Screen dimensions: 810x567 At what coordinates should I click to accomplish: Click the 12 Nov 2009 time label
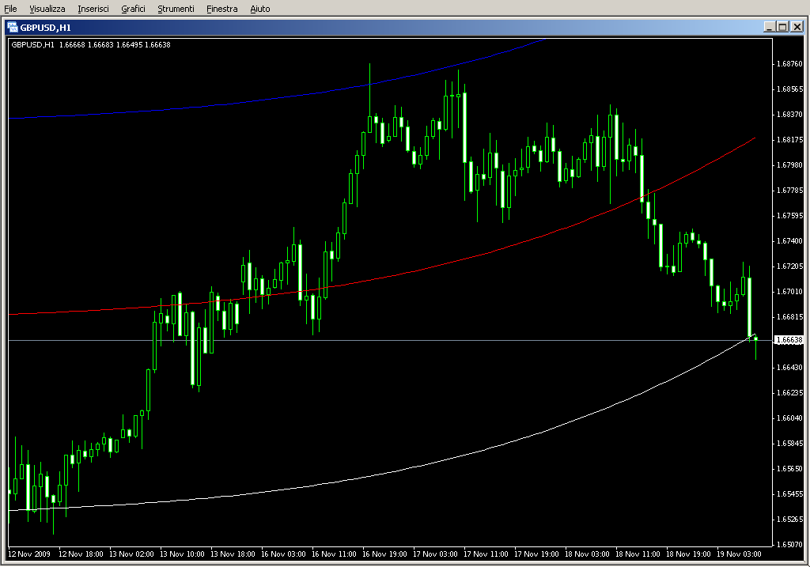[29, 554]
